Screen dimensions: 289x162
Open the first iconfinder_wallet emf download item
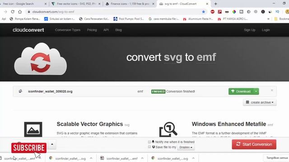click(19, 158)
